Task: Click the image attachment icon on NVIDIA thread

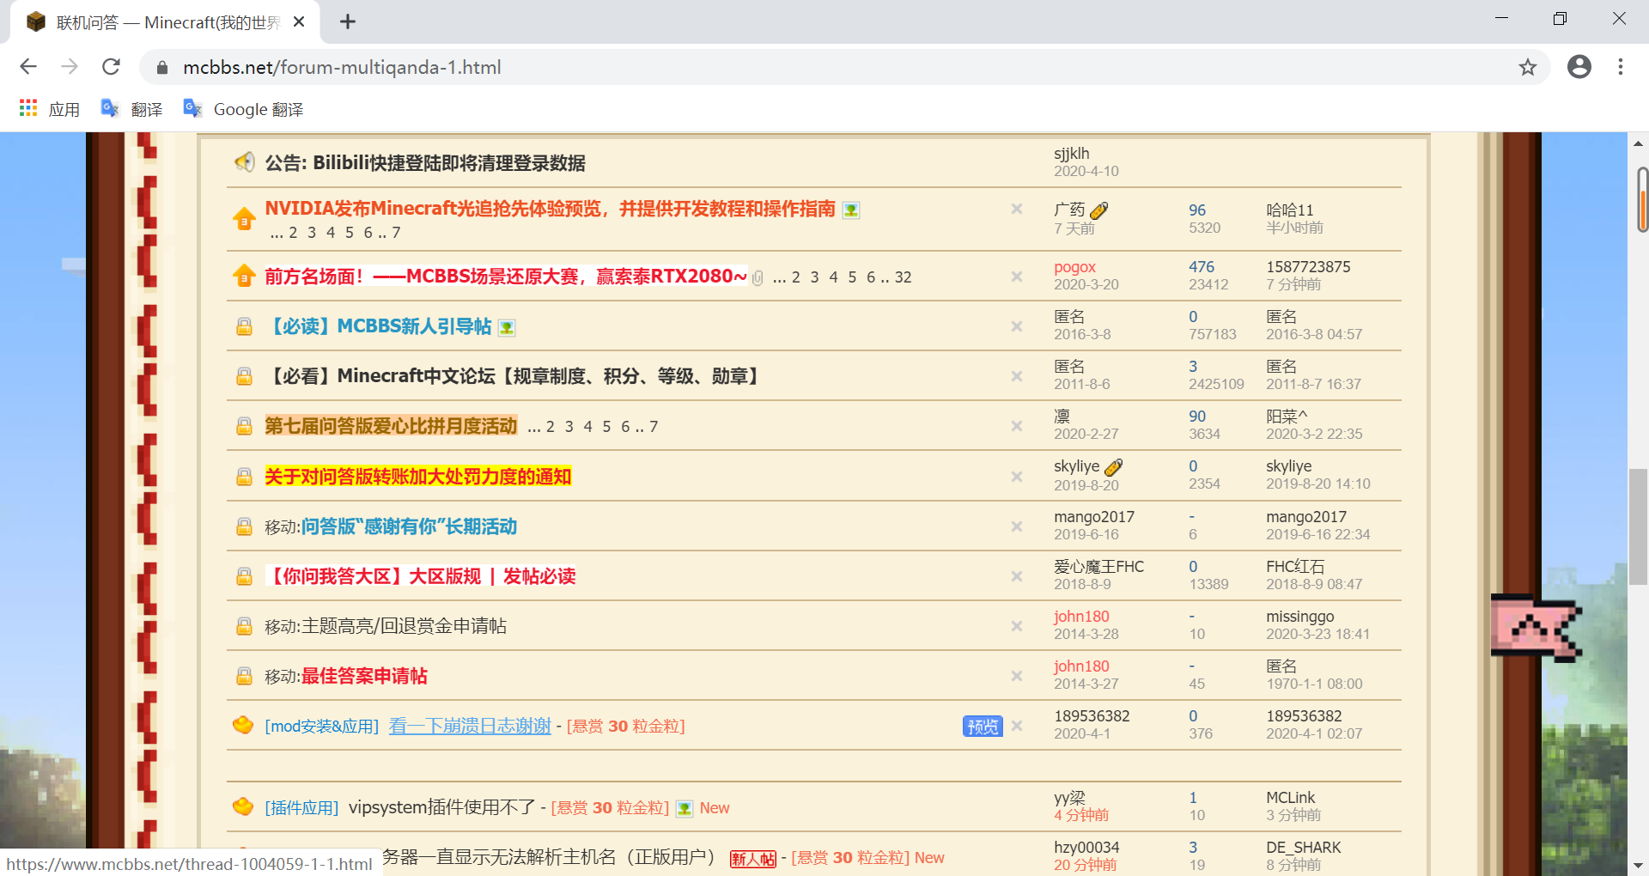Action: click(x=851, y=210)
